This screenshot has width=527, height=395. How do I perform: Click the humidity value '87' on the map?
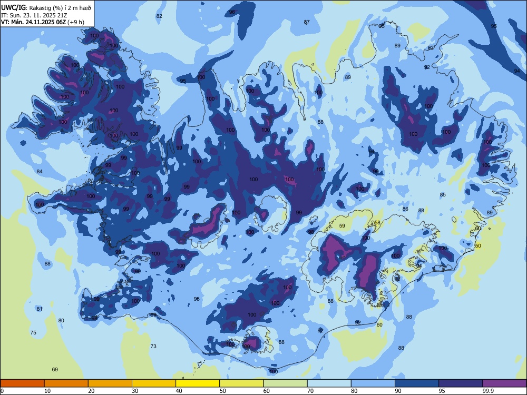click(x=307, y=22)
